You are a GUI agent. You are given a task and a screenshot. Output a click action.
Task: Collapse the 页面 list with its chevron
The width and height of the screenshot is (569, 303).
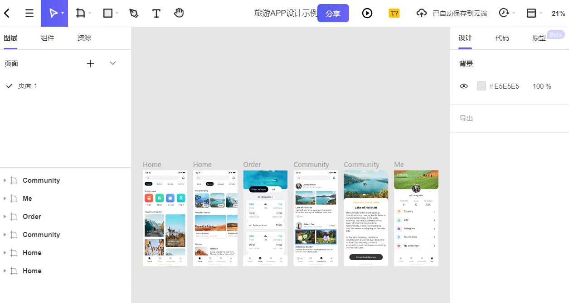point(112,64)
